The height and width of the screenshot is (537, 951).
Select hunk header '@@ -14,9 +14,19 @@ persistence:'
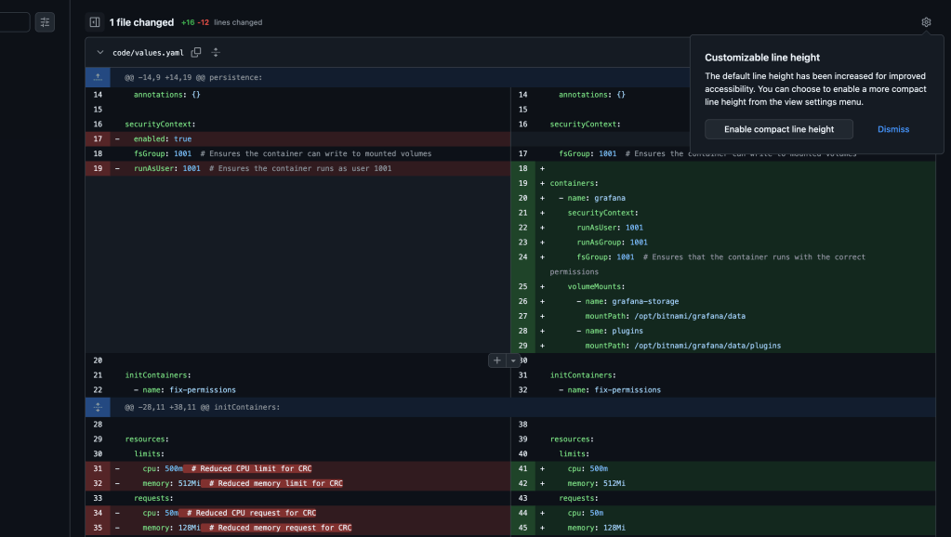[193, 78]
